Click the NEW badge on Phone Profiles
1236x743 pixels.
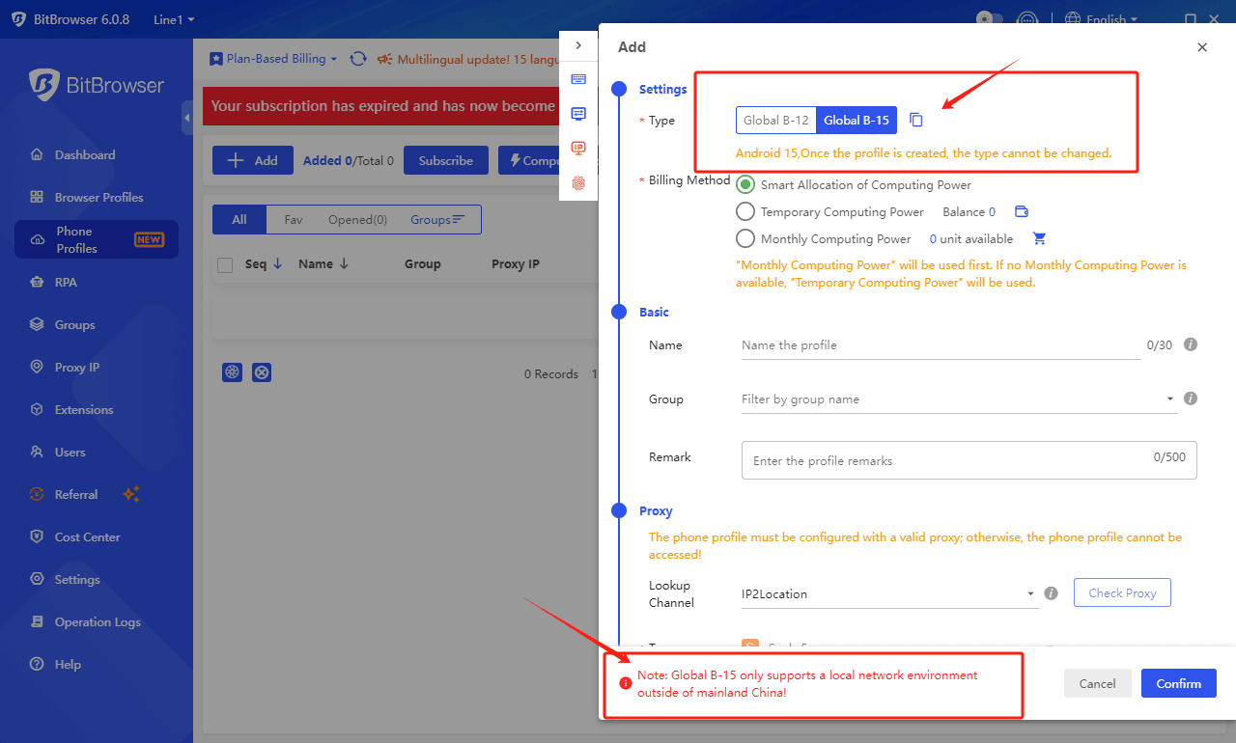pos(149,239)
